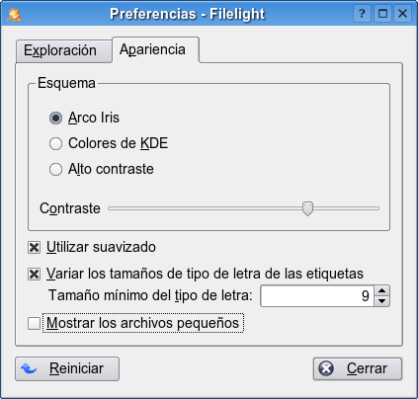418x399 pixels.
Task: Click the Filelight app icon in title bar
Action: click(x=14, y=14)
